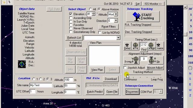Choose Location 1 radio button
Screen dimensions: 193x108
click(x=34, y=79)
